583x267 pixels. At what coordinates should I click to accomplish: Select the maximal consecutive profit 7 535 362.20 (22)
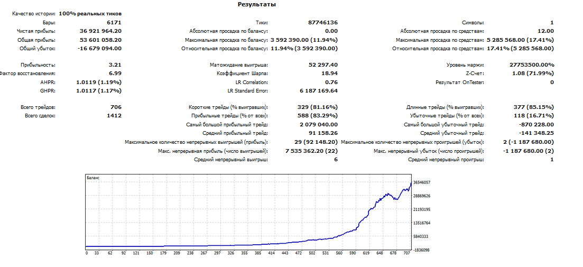[x=311, y=151]
